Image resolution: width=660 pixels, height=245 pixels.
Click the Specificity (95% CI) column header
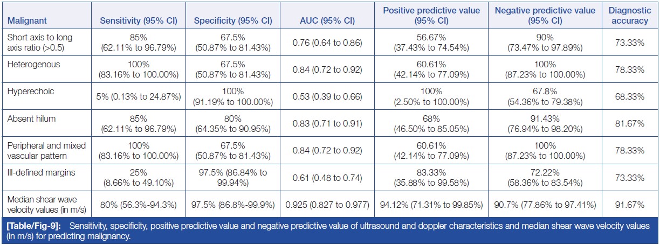(x=225, y=21)
